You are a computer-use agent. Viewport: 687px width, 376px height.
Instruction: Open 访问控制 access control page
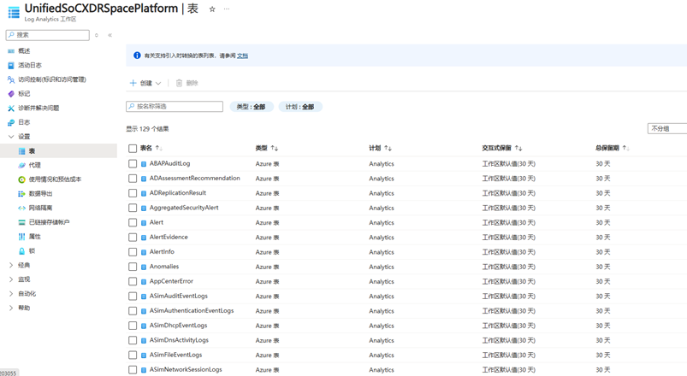tap(51, 79)
